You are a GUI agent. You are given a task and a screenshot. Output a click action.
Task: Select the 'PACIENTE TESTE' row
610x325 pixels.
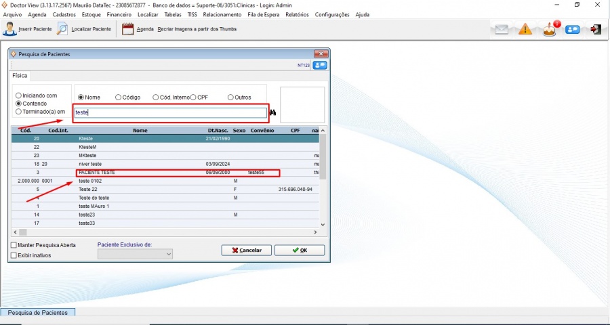pyautogui.click(x=97, y=173)
